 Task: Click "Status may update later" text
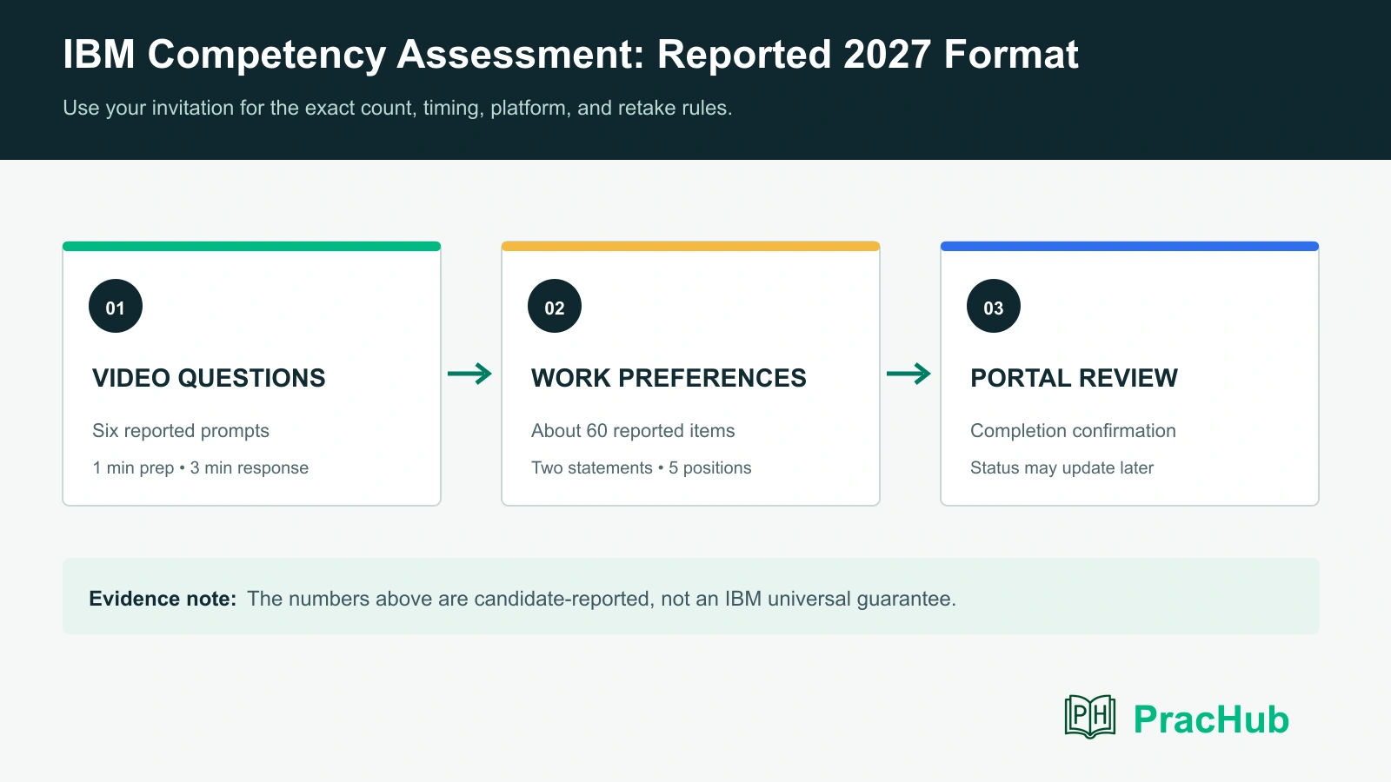tap(1062, 467)
